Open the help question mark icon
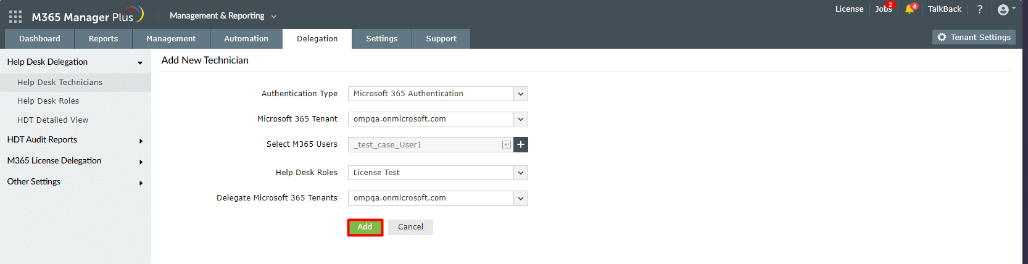Screen dimensions: 1028x264 coord(979,9)
